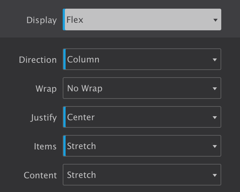Open the Direction dropdown showing Column

point(142,60)
